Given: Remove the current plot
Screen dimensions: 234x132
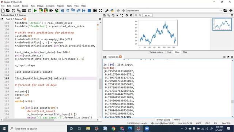Looking at the screenshot, I should pyautogui.click(x=117, y=15).
